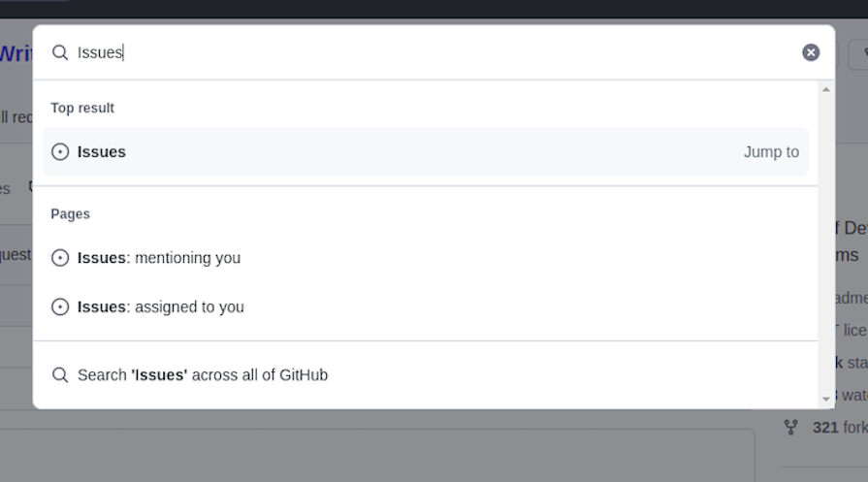Click the scrollbar up arrow in results
The width and height of the screenshot is (868, 482).
coord(826,90)
